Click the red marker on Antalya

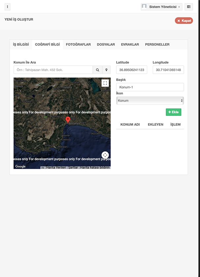click(68, 120)
